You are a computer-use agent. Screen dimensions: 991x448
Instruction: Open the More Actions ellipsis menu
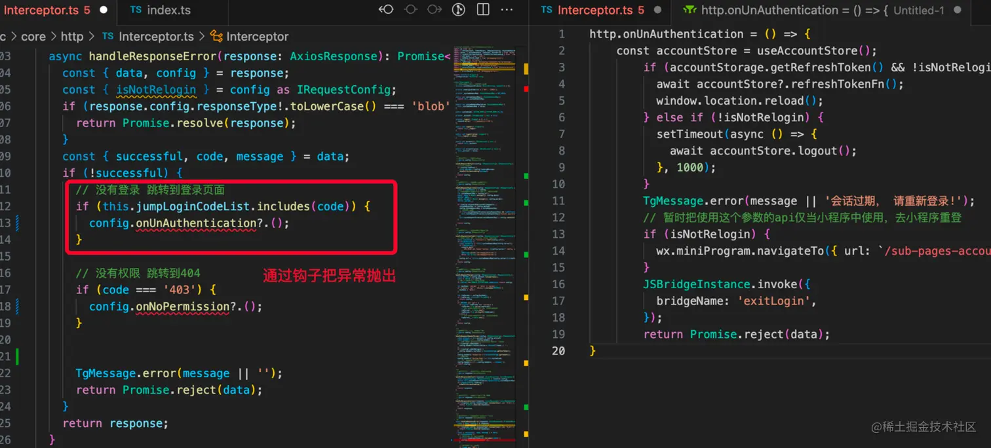click(x=507, y=10)
